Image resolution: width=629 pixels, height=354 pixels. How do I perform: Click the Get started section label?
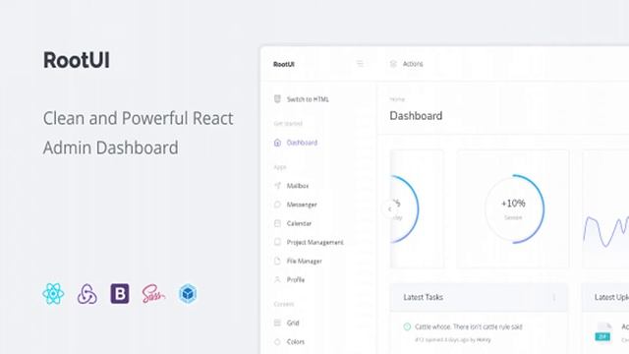click(x=288, y=124)
